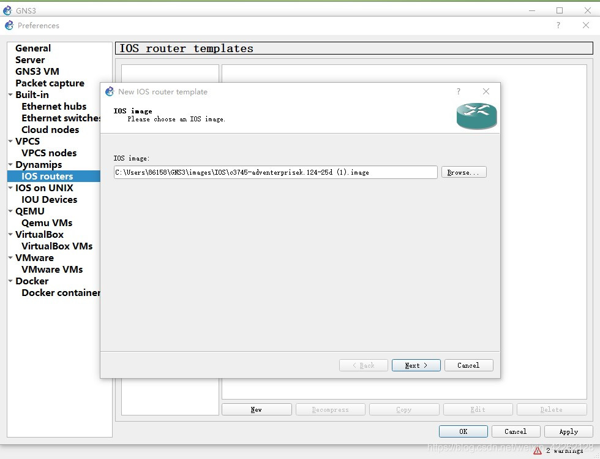The image size is (600, 459).
Task: Open Packet capture preferences
Action: (50, 83)
